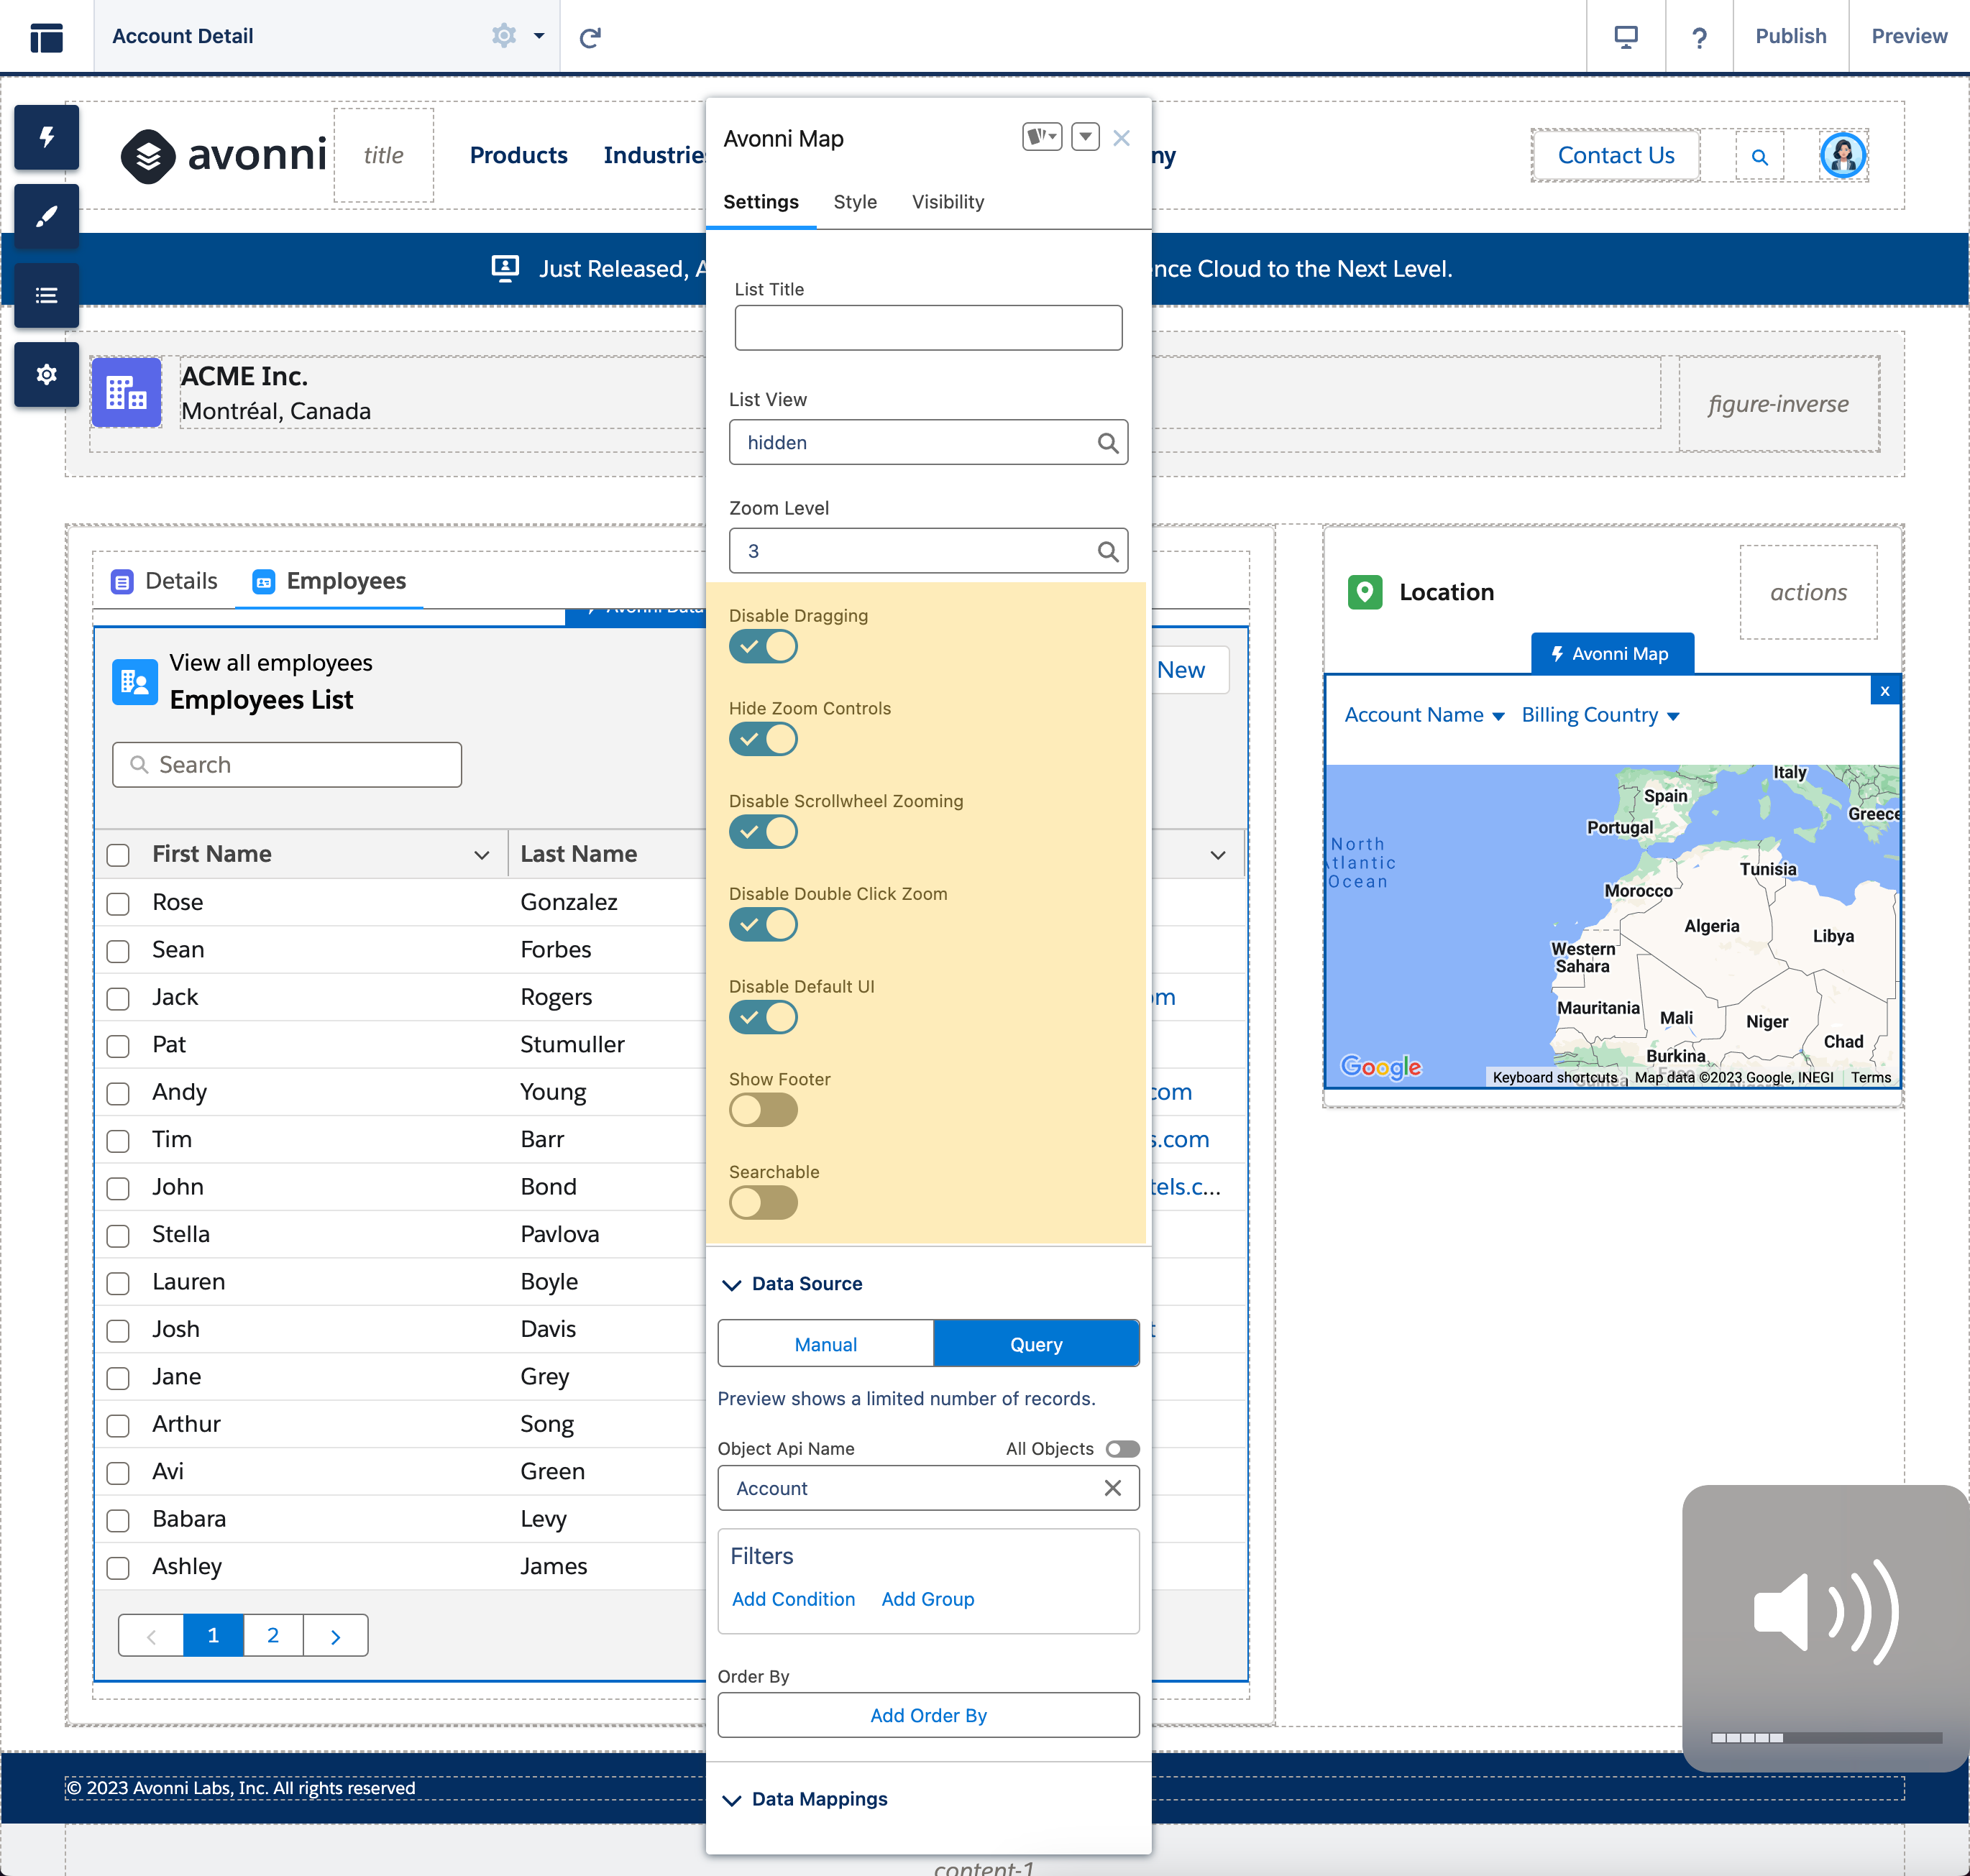Collapse the Data Source section
The width and height of the screenshot is (1970, 1876).
pyautogui.click(x=733, y=1284)
